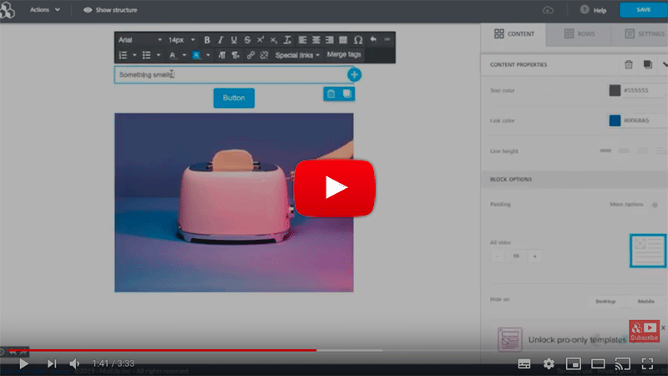
Task: Increase All sides padding with plus
Action: pos(534,257)
